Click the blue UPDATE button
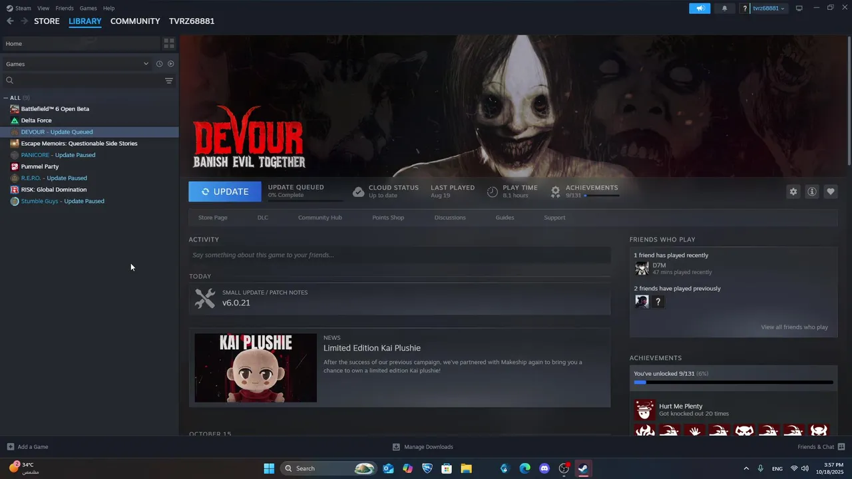This screenshot has height=479, width=852. pyautogui.click(x=225, y=192)
